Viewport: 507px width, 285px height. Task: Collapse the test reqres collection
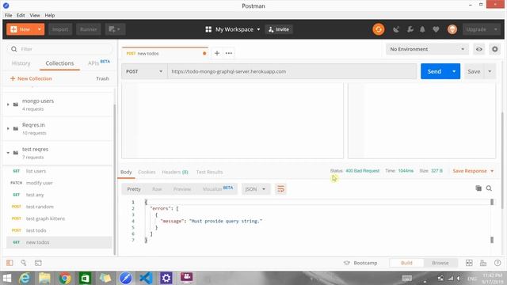point(8,153)
